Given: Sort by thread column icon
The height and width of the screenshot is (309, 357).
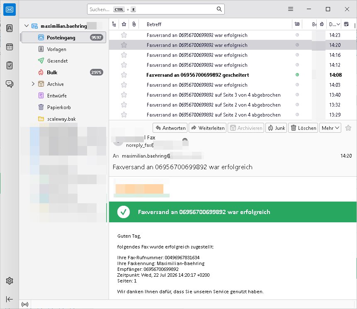Looking at the screenshot, I should (114, 24).
